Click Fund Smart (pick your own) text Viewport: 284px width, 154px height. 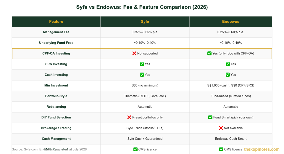pos(233,117)
